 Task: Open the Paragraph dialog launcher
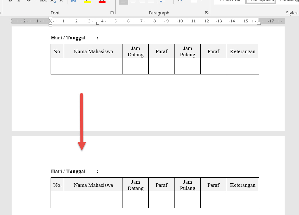point(207,13)
